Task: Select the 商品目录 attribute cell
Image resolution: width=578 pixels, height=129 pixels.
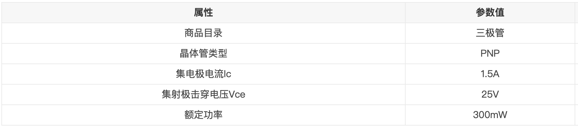Action: 203,33
